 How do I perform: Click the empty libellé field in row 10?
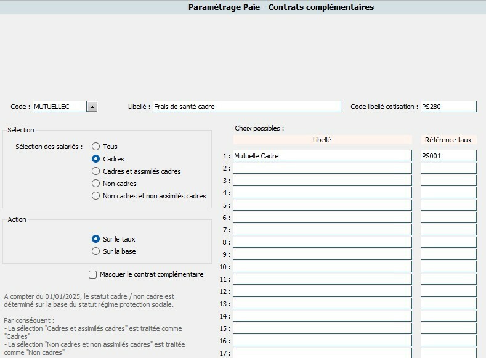click(x=323, y=267)
